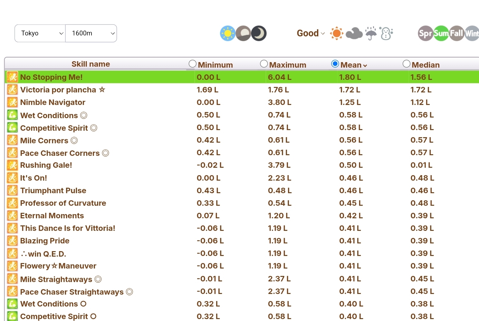Select the daytime sun icon
This screenshot has height=321, width=479.
coord(228,33)
